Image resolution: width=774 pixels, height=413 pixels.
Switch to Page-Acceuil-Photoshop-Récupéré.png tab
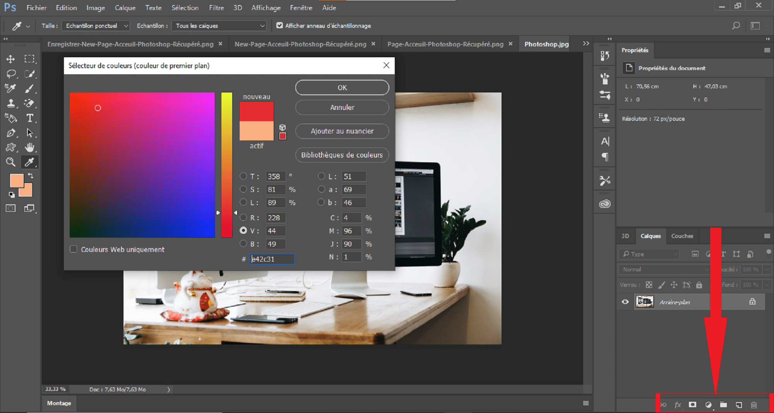[x=445, y=44]
